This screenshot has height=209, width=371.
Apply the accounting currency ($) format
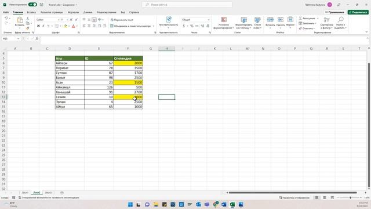pyautogui.click(x=184, y=26)
